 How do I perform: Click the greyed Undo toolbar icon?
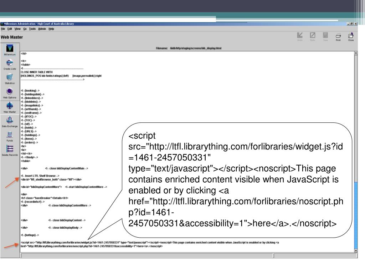(300, 37)
